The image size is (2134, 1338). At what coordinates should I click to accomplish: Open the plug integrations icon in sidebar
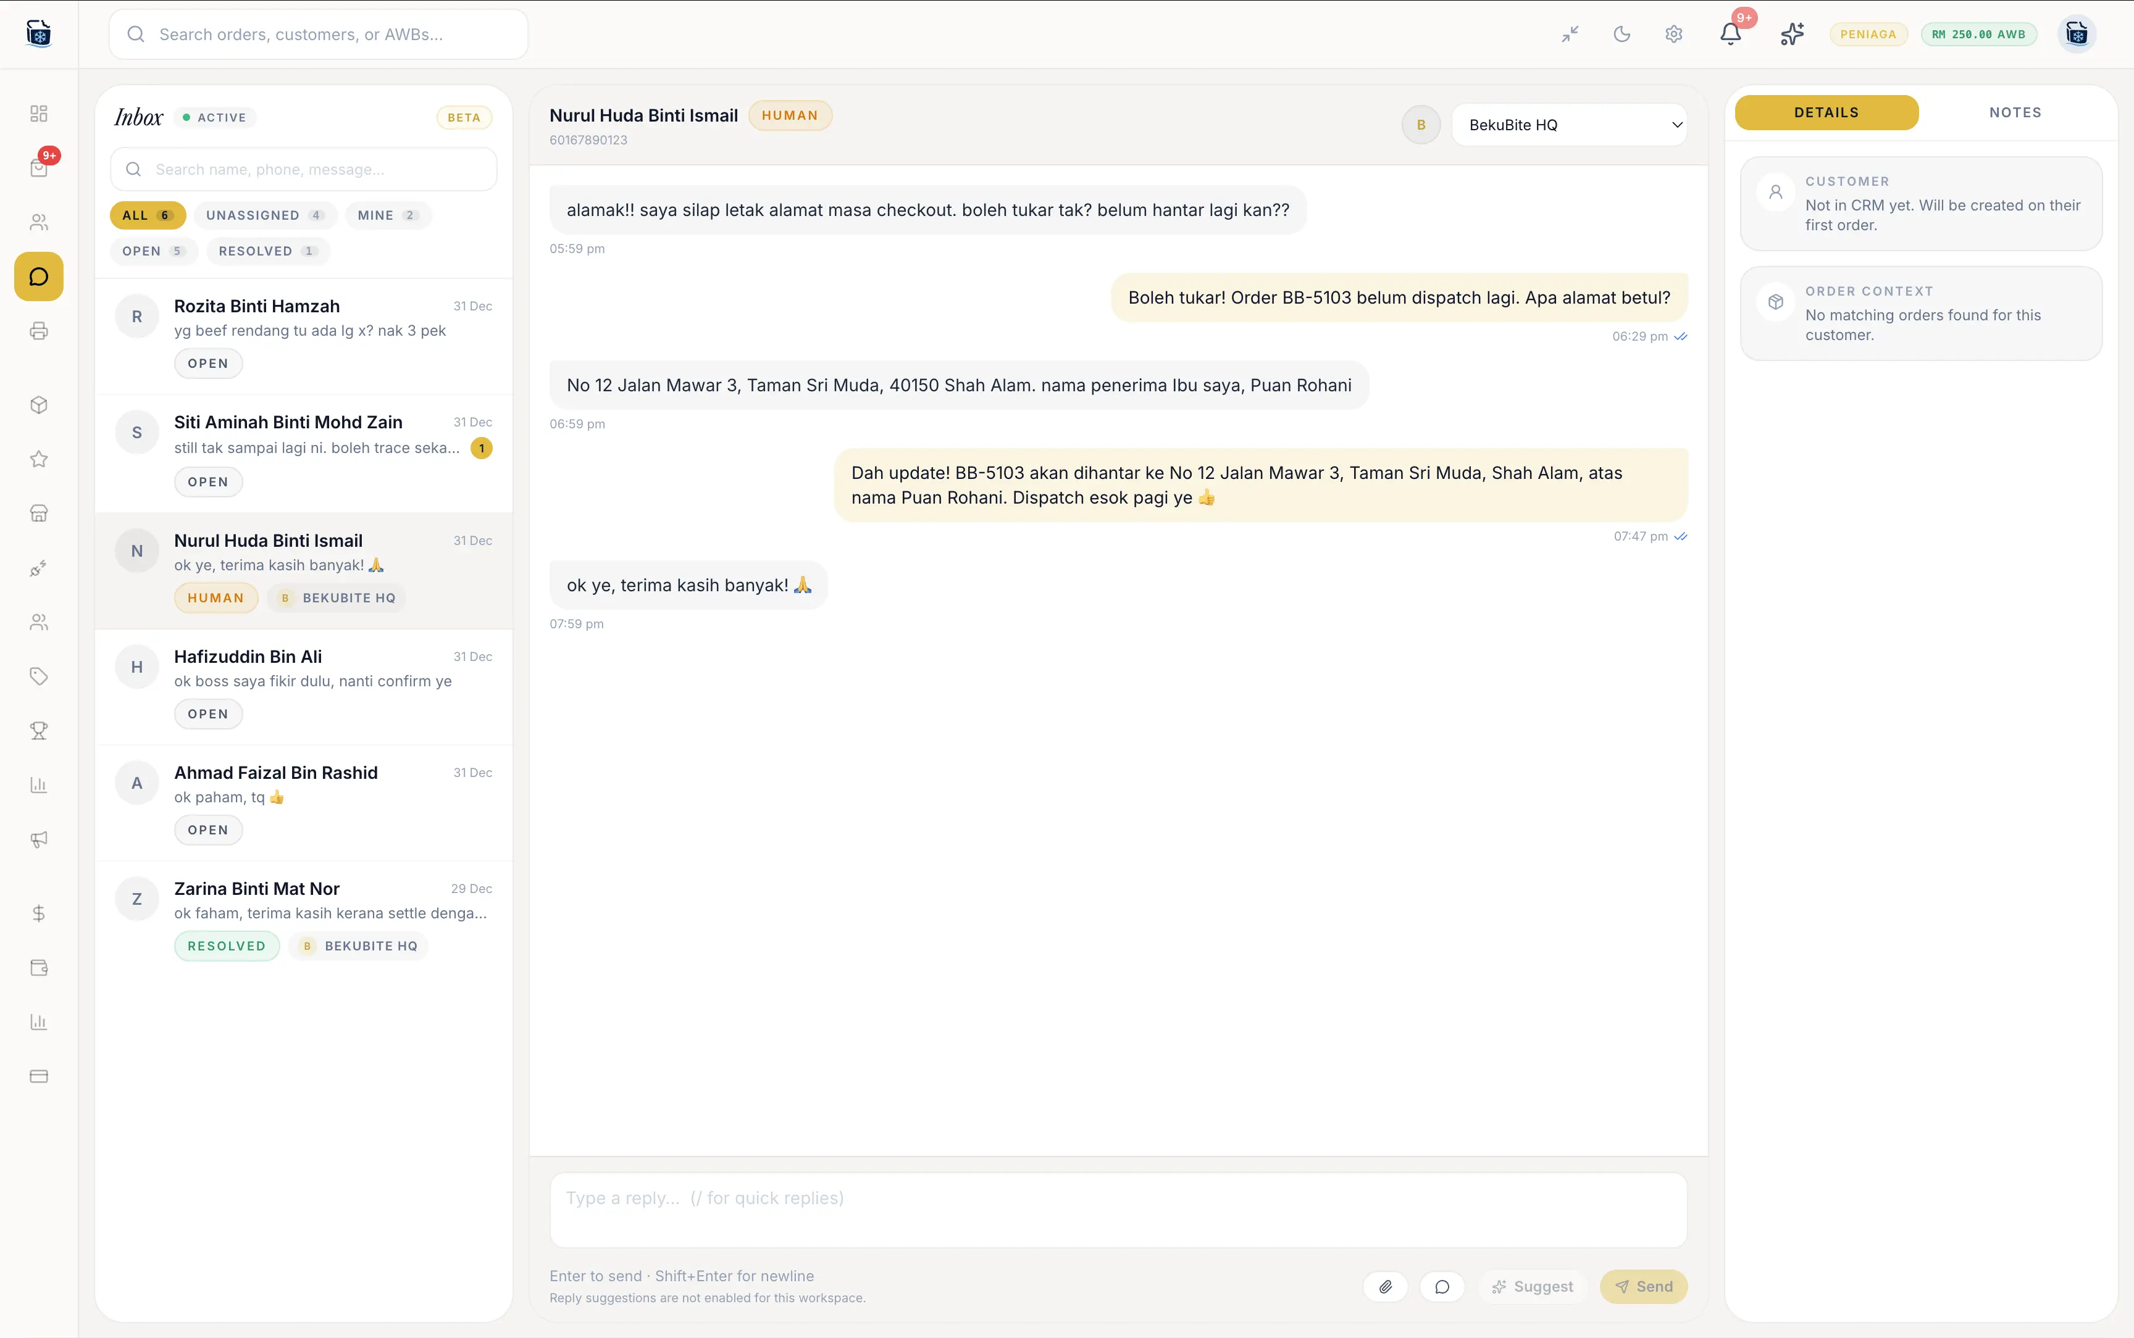click(x=38, y=568)
